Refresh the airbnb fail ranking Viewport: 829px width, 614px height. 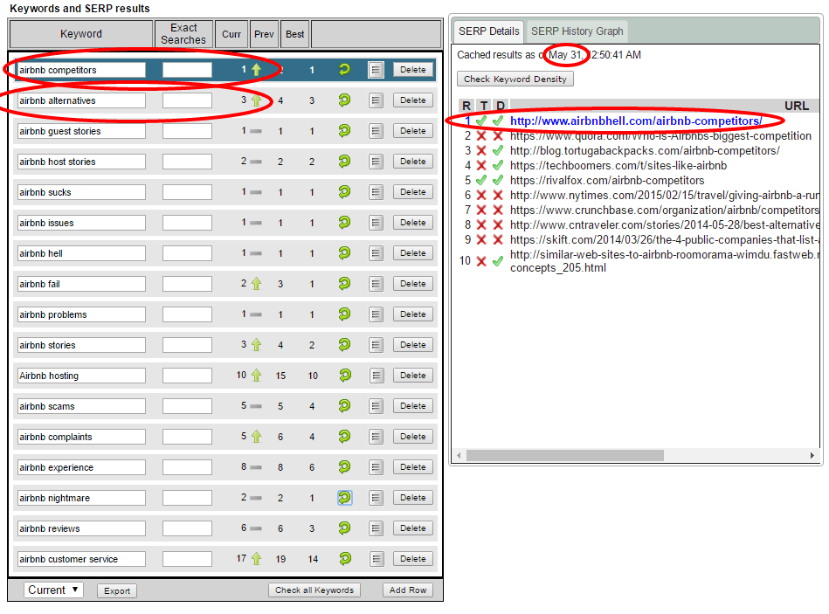344,284
